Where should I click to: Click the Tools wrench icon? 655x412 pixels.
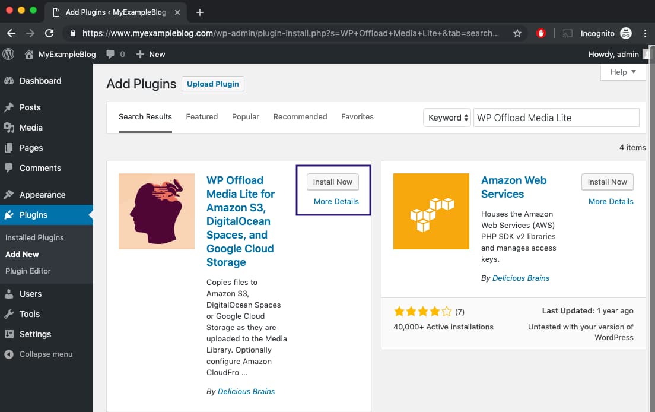click(x=9, y=314)
